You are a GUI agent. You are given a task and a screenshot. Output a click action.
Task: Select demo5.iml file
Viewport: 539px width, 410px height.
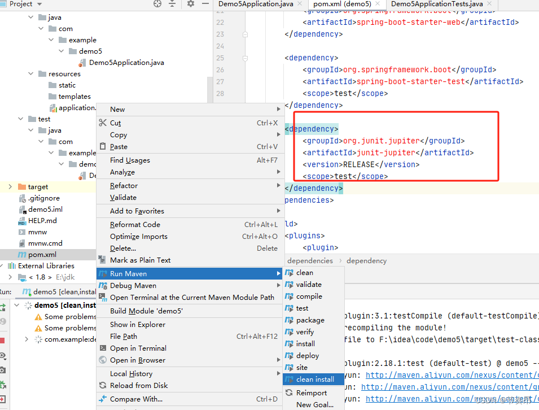click(45, 209)
